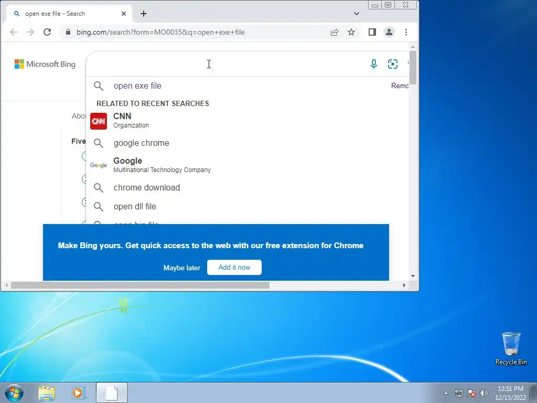Bookmark this tab with star icon
Image resolution: width=537 pixels, height=403 pixels.
click(x=351, y=32)
